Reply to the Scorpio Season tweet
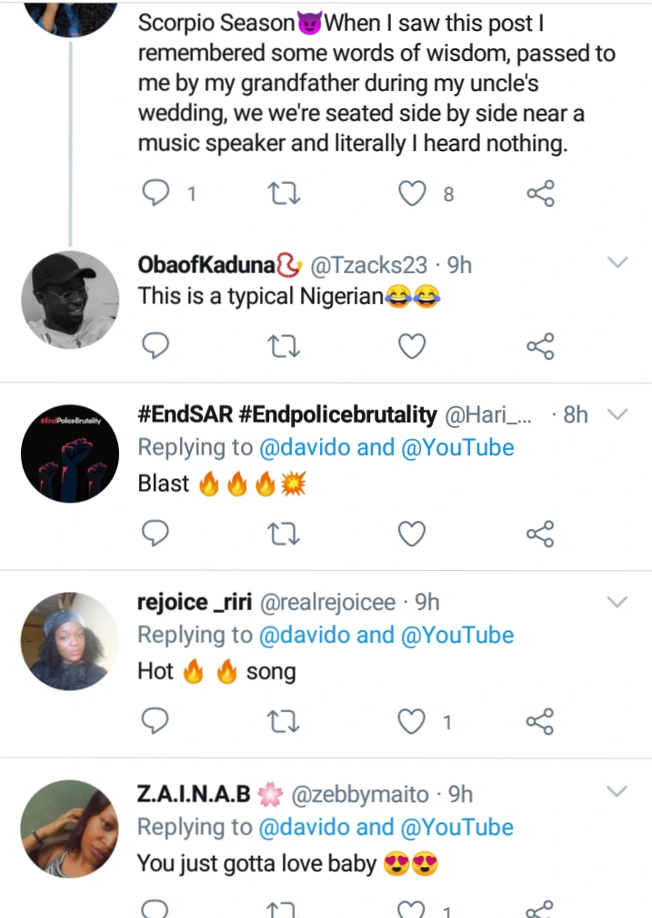This screenshot has width=652, height=918. coord(156,193)
